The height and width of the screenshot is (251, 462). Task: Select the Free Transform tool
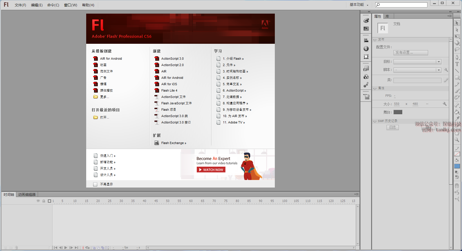pos(457,36)
